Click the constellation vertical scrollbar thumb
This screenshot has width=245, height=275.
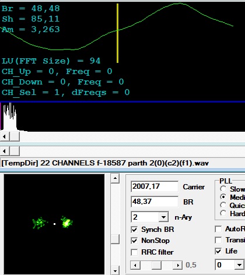point(115,239)
